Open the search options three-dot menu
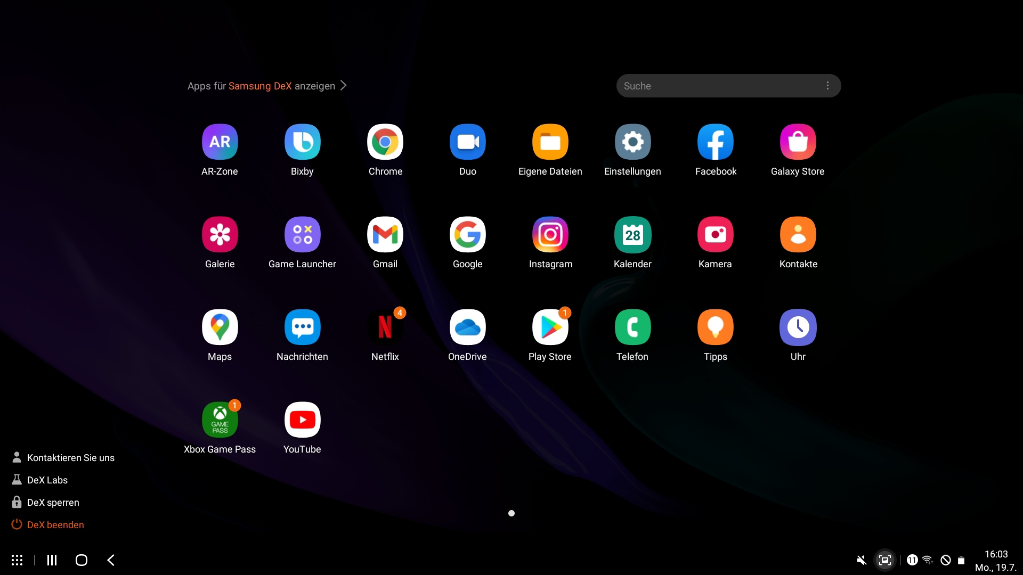This screenshot has height=575, width=1023. 827,85
